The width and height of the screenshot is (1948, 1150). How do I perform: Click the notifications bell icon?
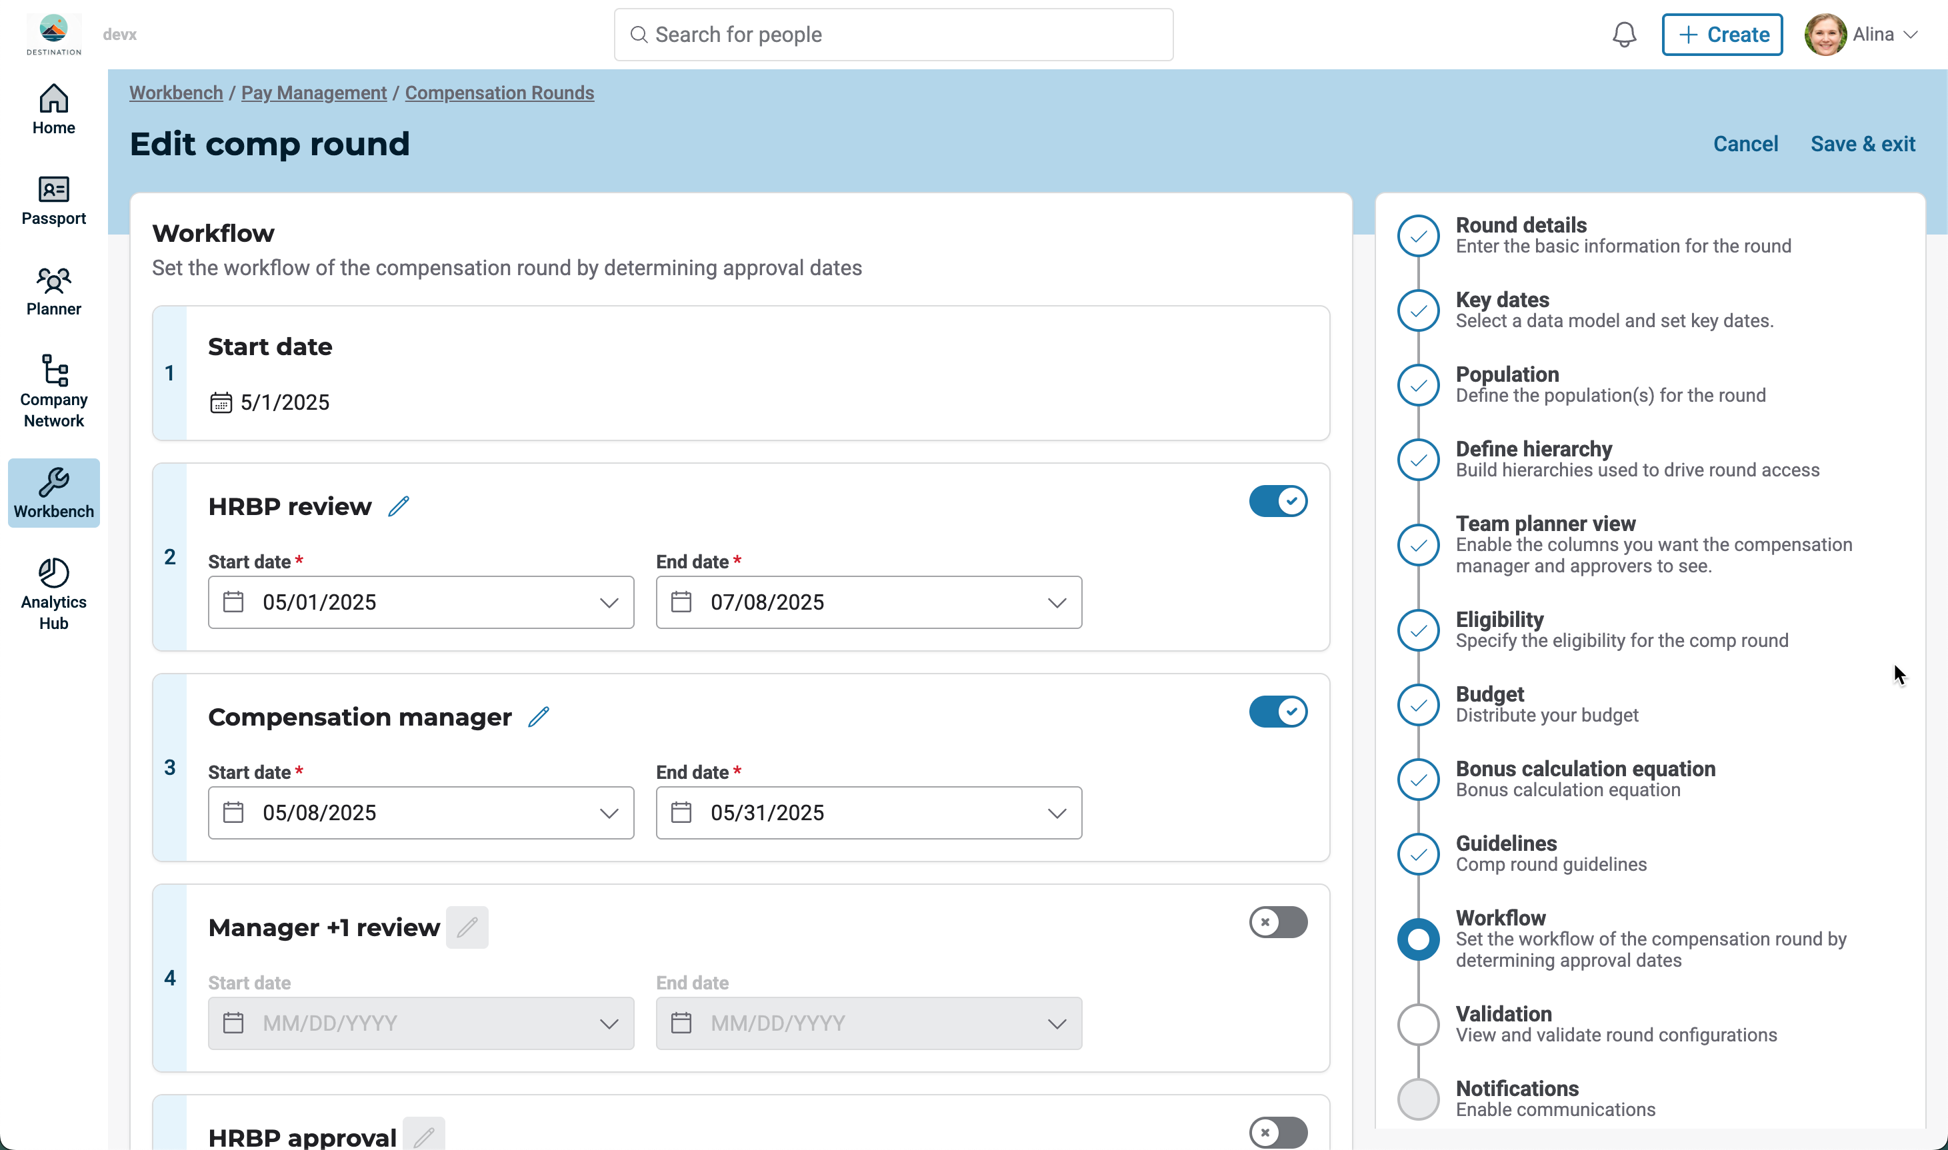tap(1624, 35)
